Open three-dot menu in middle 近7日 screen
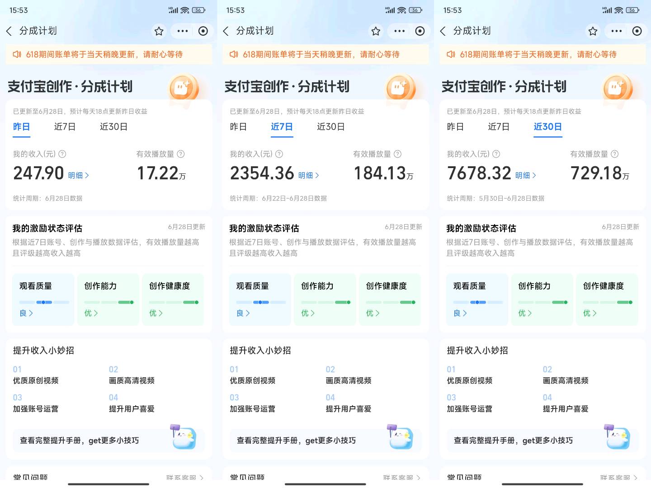Image resolution: width=651 pixels, height=488 pixels. coord(400,31)
